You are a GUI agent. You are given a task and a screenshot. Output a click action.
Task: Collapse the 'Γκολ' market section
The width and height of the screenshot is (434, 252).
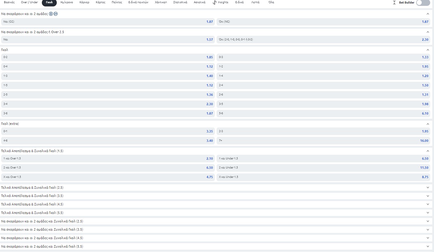428,50
